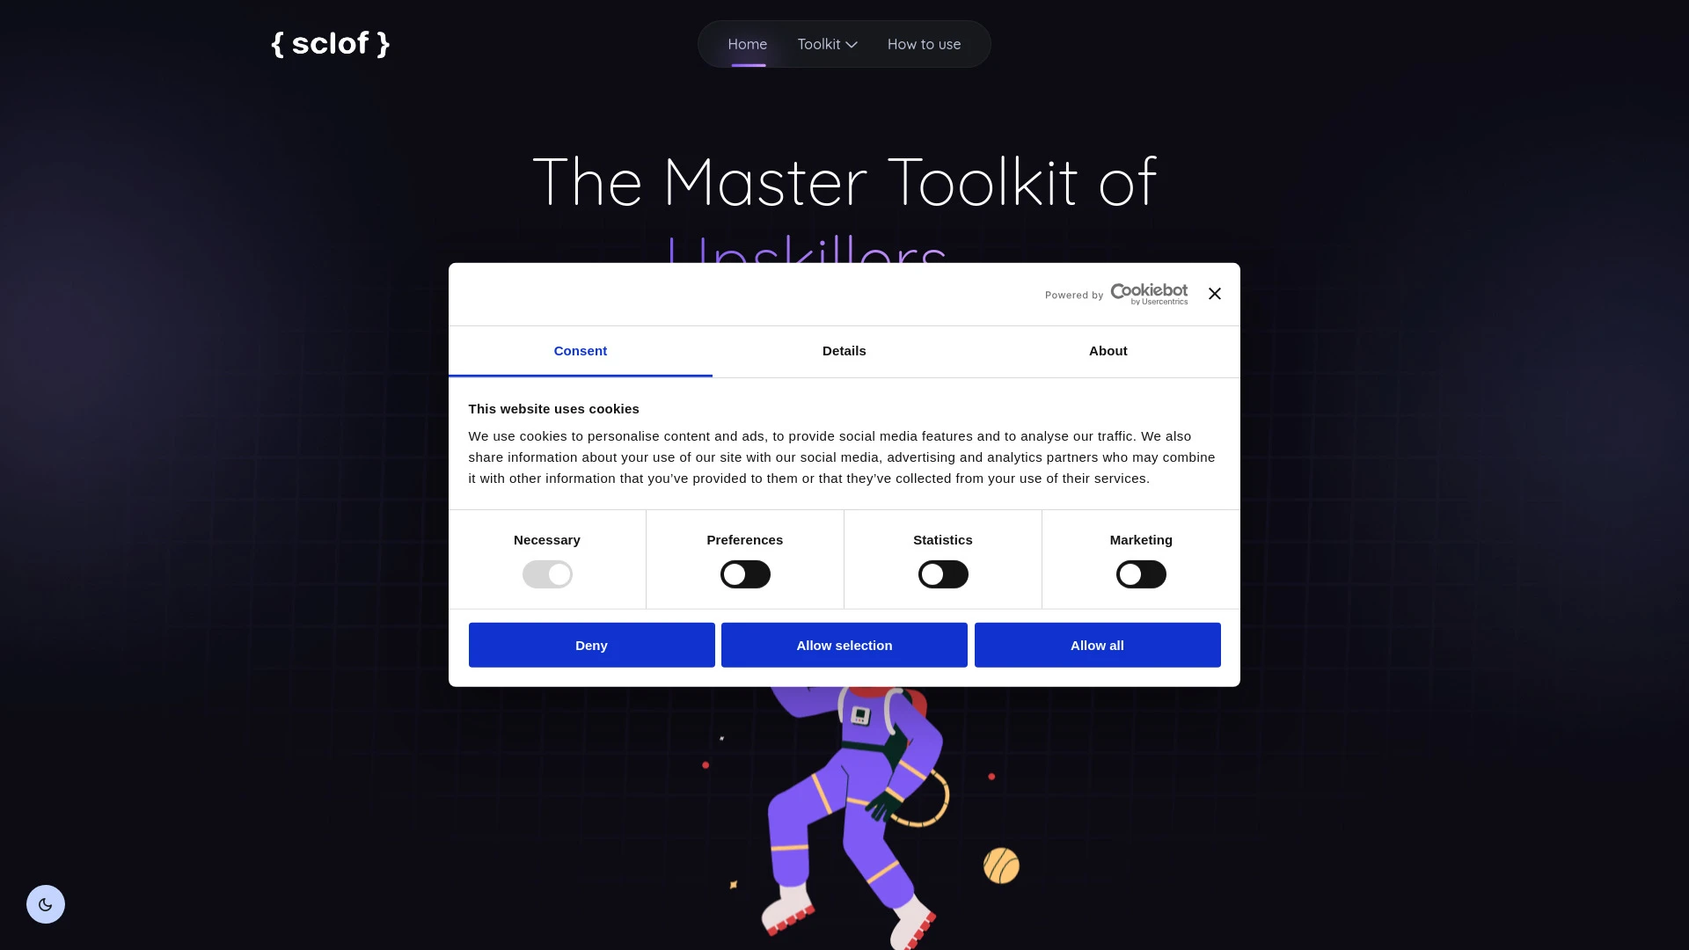Click the basketball object icon
This screenshot has height=950, width=1689.
[1002, 866]
